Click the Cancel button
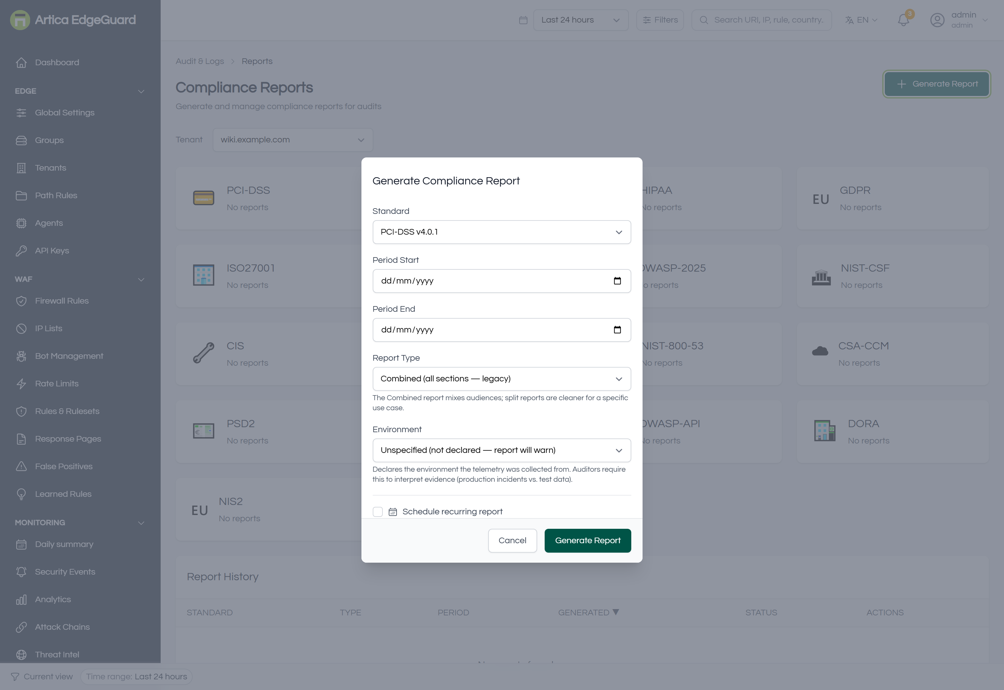1004x690 pixels. tap(512, 541)
